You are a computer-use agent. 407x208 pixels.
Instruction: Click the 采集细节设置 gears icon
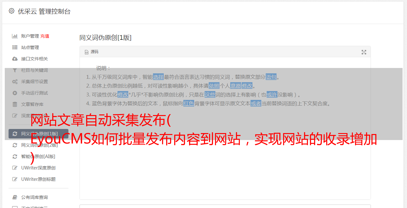tap(15, 82)
